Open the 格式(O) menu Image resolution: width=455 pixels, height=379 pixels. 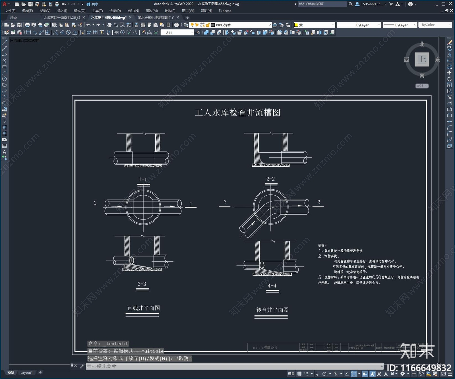click(x=80, y=11)
